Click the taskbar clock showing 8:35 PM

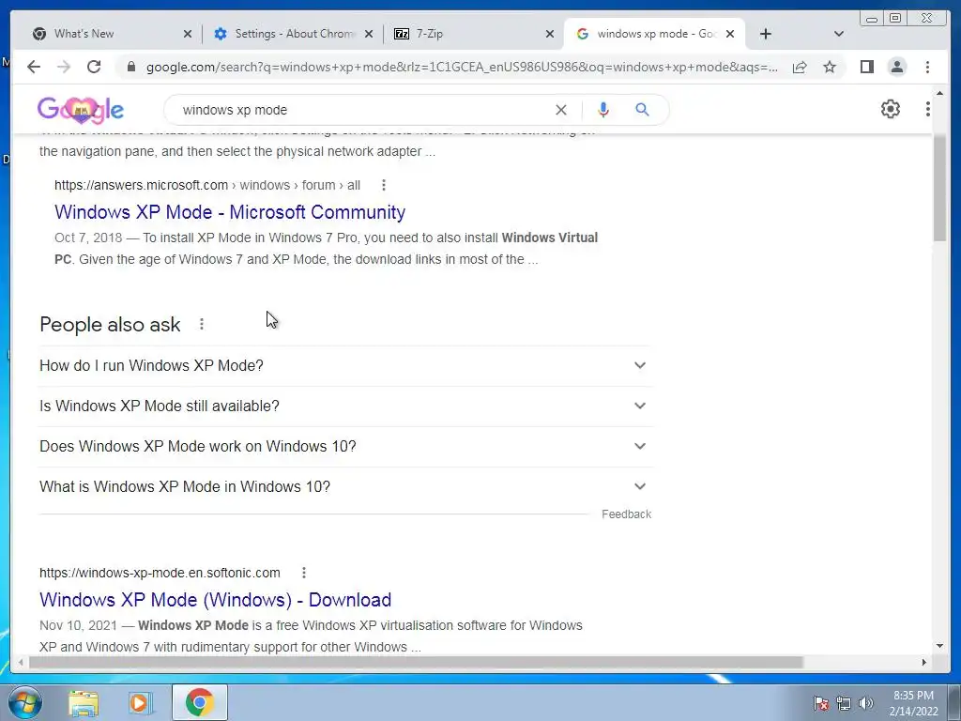coord(913,703)
